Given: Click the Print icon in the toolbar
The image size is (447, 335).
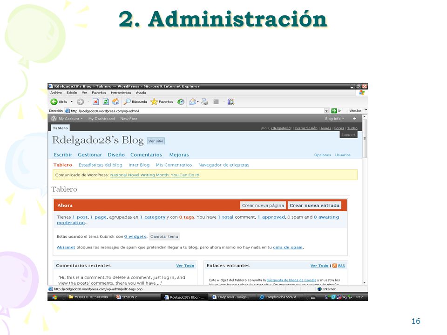Looking at the screenshot, I should click(x=205, y=102).
